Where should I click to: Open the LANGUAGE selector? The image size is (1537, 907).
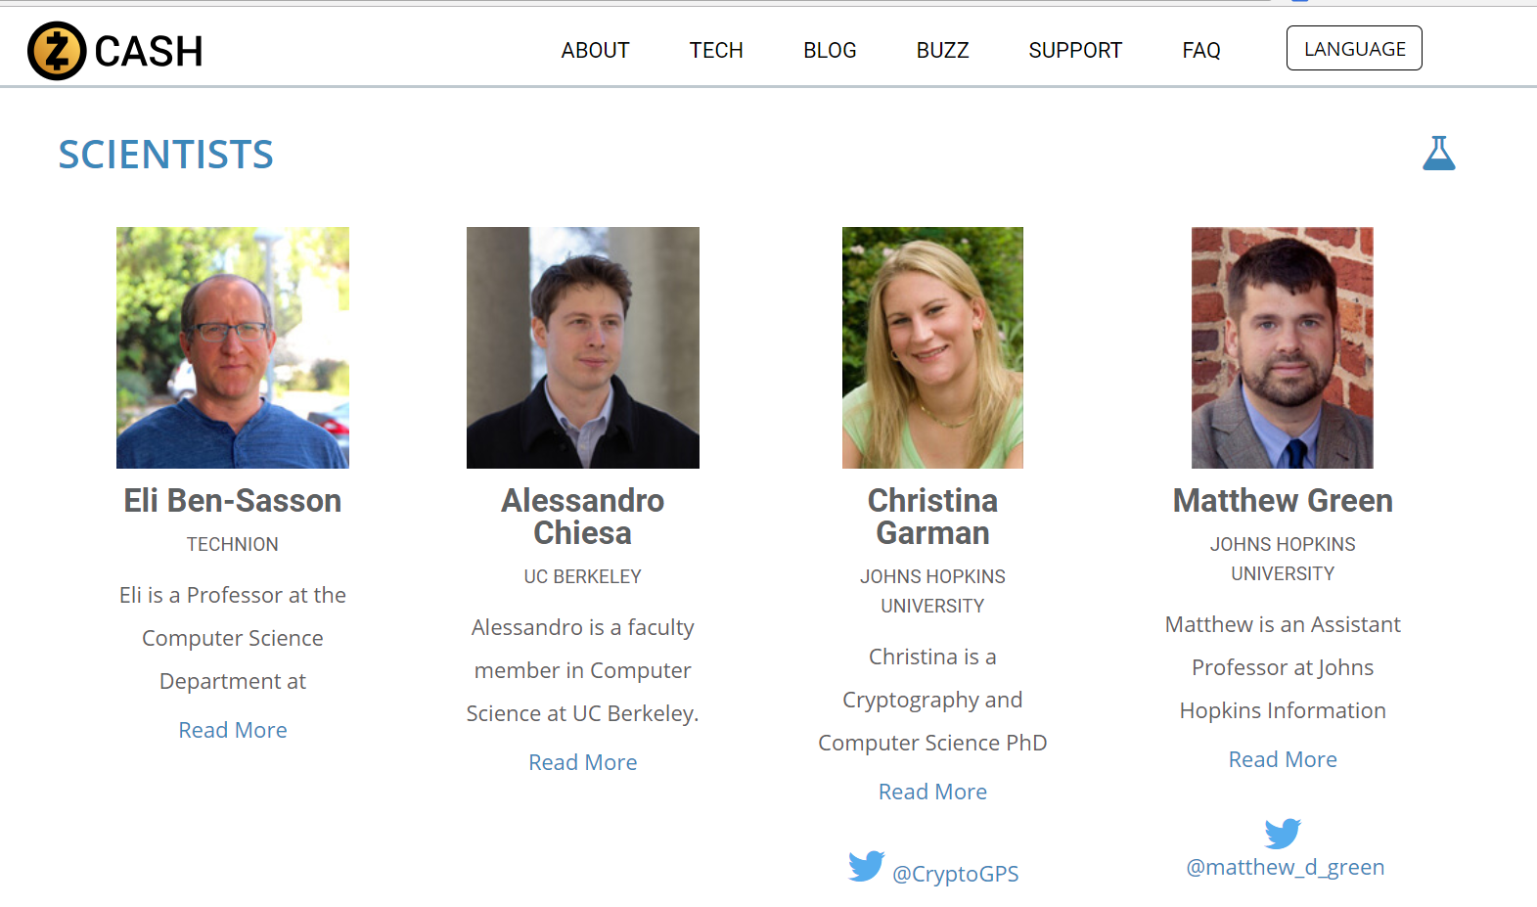[x=1354, y=49]
